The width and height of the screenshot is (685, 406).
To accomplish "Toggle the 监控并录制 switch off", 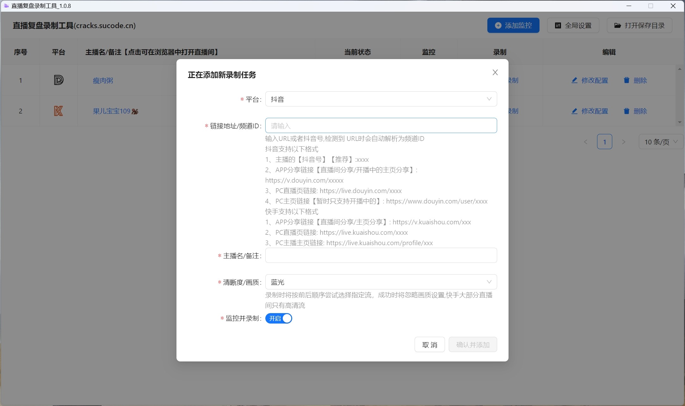I will tap(279, 318).
